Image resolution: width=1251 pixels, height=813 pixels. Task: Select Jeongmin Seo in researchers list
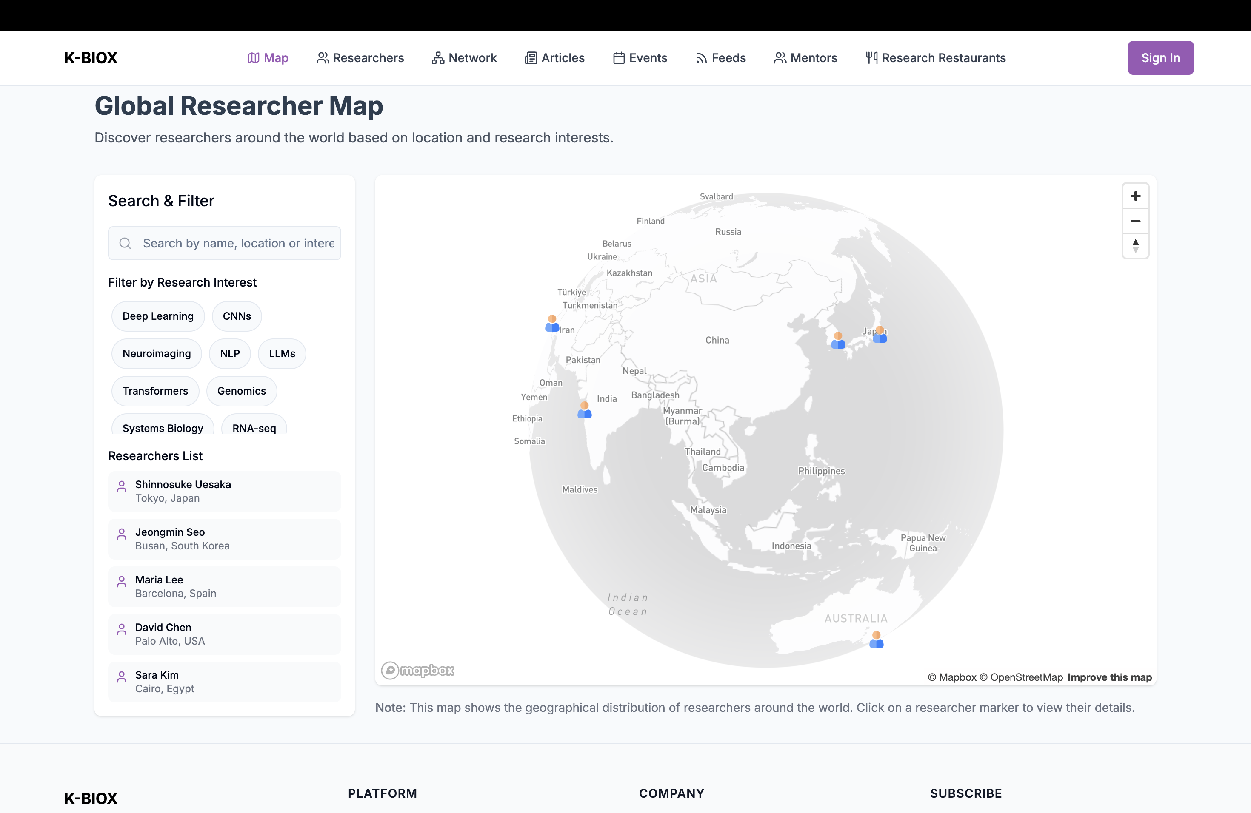point(224,539)
